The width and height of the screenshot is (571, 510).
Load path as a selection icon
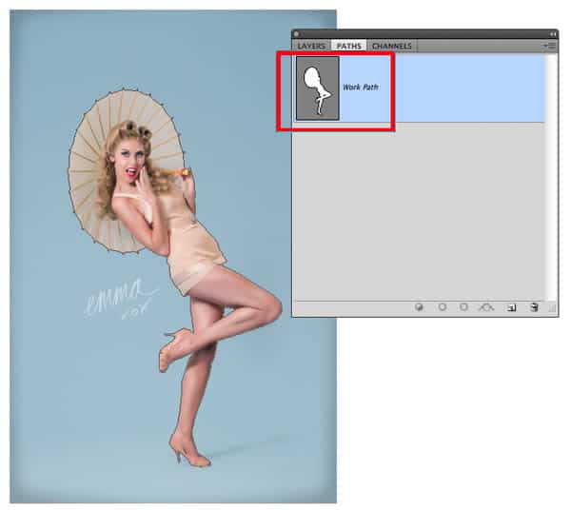[x=464, y=307]
